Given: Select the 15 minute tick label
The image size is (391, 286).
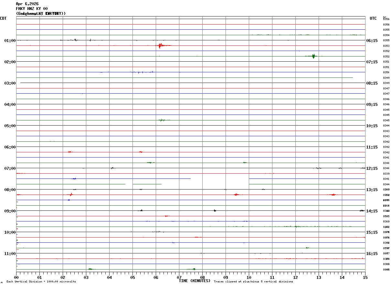Looking at the screenshot, I should [x=365, y=277].
